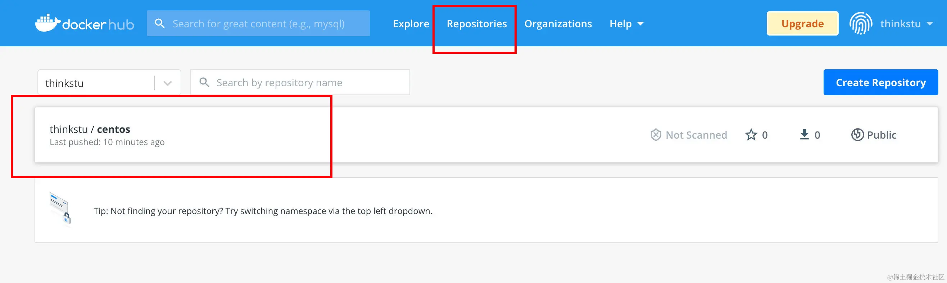Viewport: 947px width, 283px height.
Task: Expand the thinkstu account menu
Action: point(906,23)
